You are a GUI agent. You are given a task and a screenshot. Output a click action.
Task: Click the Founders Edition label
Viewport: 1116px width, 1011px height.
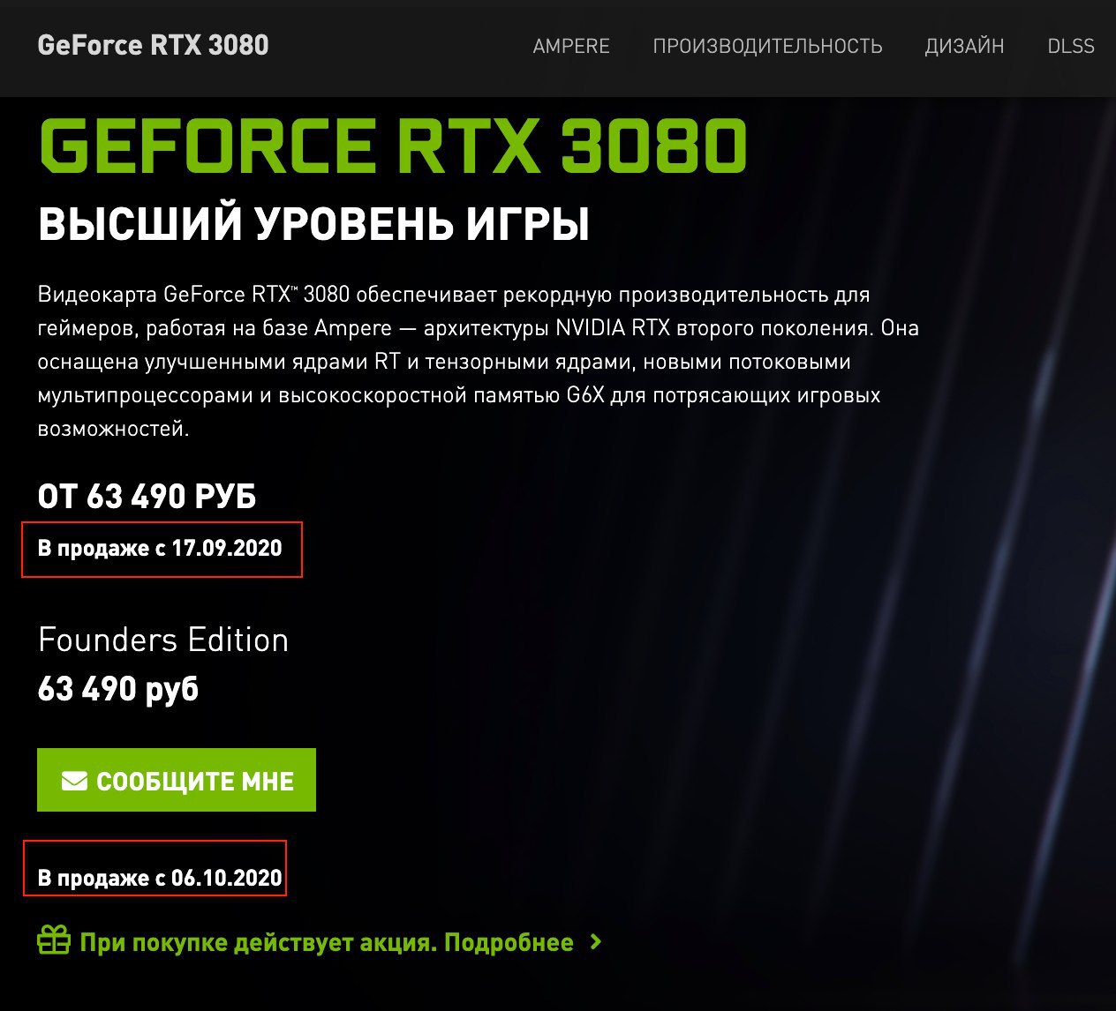[163, 640]
